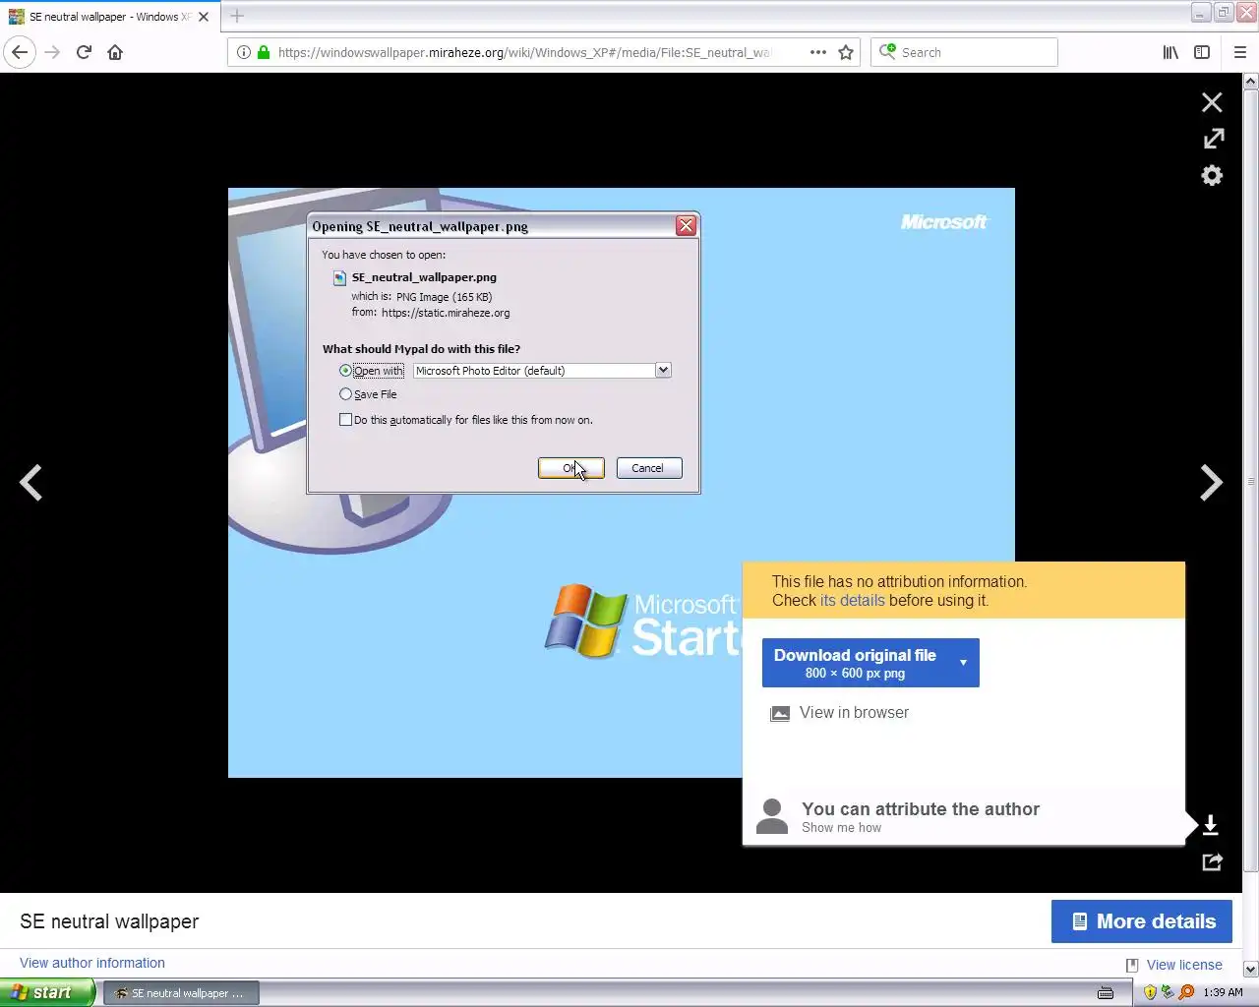Click the taskbar clock 1:39 AM
1259x1007 pixels.
(1224, 992)
